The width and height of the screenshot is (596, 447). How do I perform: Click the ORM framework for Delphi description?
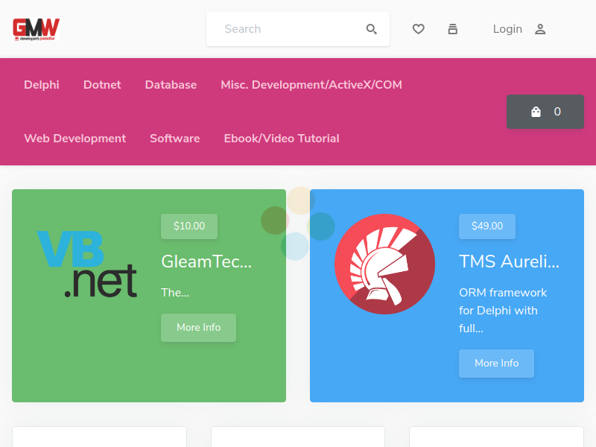pos(503,311)
